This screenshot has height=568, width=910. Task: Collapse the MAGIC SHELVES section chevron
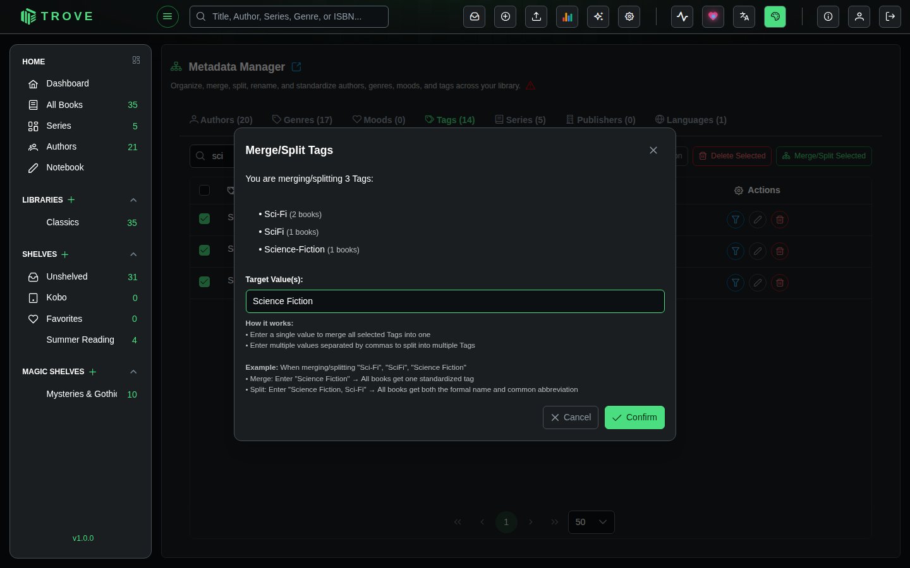133,372
